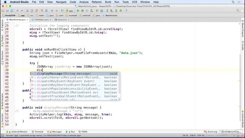Click the Replace icon beside Find
The image size is (245, 138).
pyautogui.click(x=47, y=11)
